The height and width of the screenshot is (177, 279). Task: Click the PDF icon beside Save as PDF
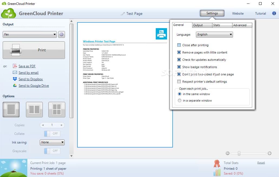(15, 66)
